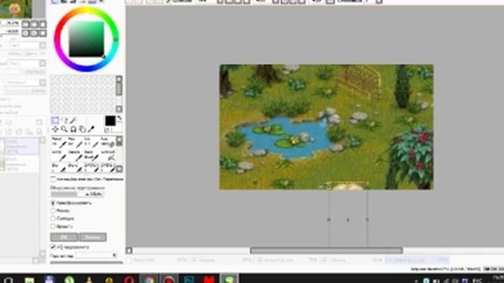Pick a shade in the green saturation square
The width and height of the screenshot is (504, 283).
pos(87,39)
